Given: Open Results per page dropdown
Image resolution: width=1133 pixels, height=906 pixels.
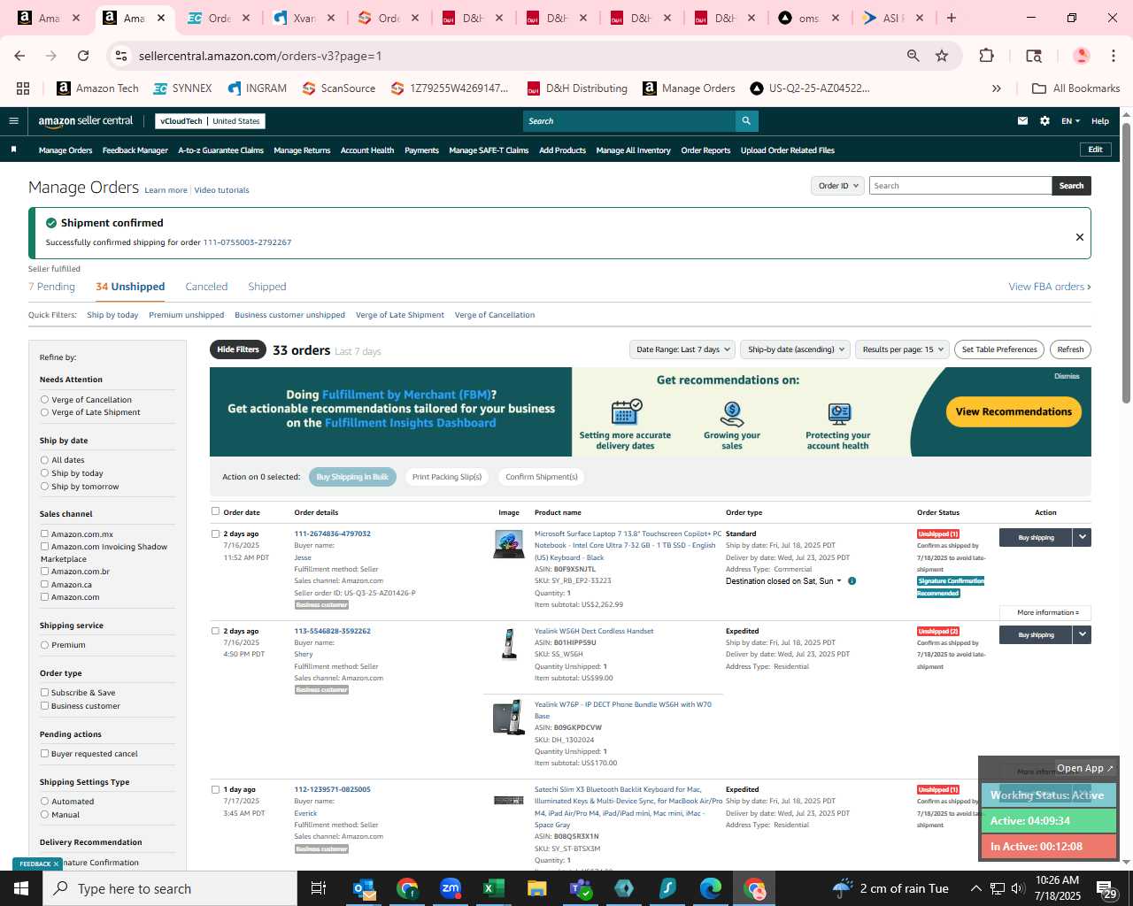Looking at the screenshot, I should (902, 349).
